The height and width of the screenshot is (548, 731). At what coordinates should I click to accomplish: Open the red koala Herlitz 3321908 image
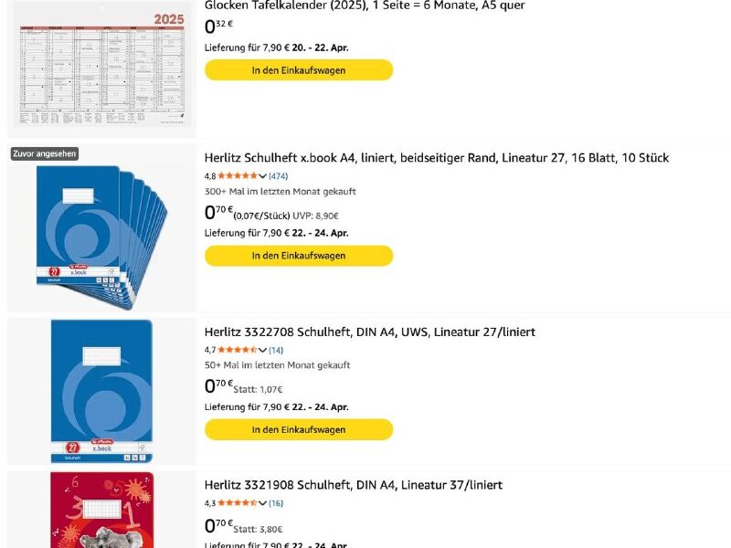pyautogui.click(x=101, y=510)
